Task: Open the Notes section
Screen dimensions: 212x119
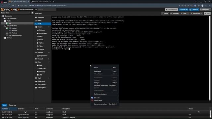Action: click(x=39, y=20)
